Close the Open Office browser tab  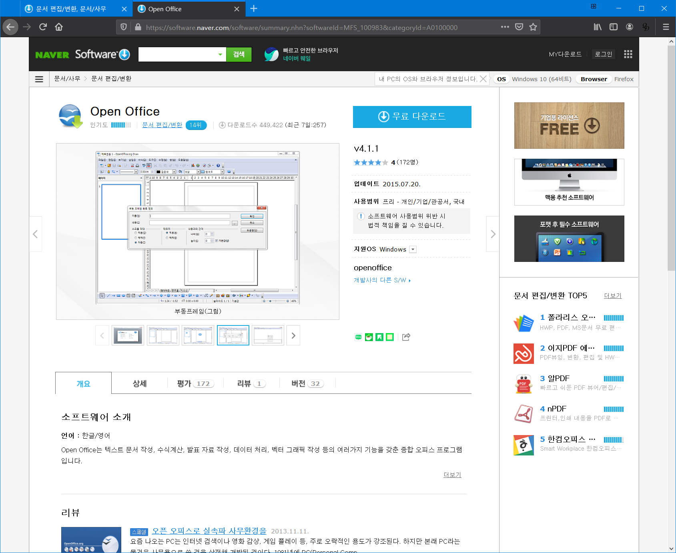[x=237, y=9]
